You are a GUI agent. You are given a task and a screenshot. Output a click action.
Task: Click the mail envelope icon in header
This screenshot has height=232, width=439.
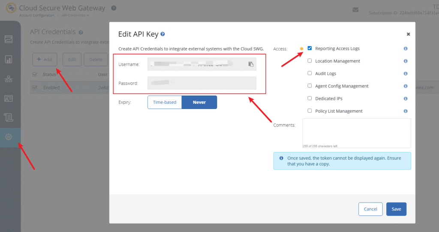point(355,9)
